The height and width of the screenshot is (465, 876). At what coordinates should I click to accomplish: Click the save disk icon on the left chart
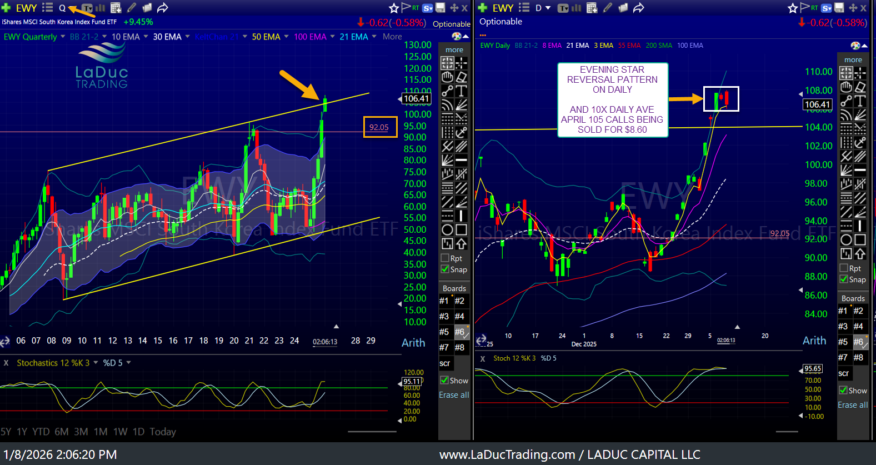coord(440,8)
